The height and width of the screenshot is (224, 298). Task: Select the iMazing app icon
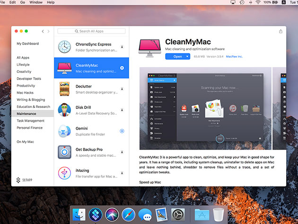pyautogui.click(x=64, y=173)
